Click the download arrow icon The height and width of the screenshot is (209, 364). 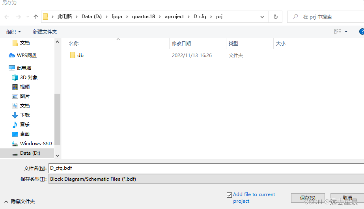click(x=15, y=115)
